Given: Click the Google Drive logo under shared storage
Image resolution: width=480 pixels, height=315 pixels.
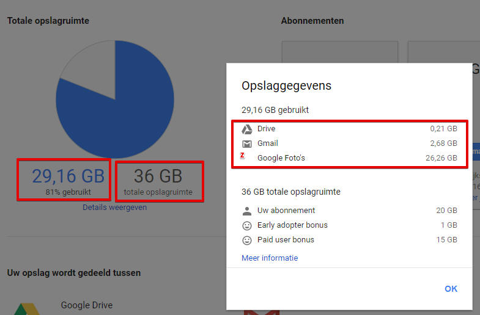Looking at the screenshot, I should (27, 309).
